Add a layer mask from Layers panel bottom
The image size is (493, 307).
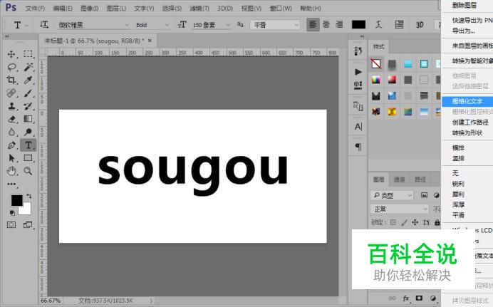(419, 298)
